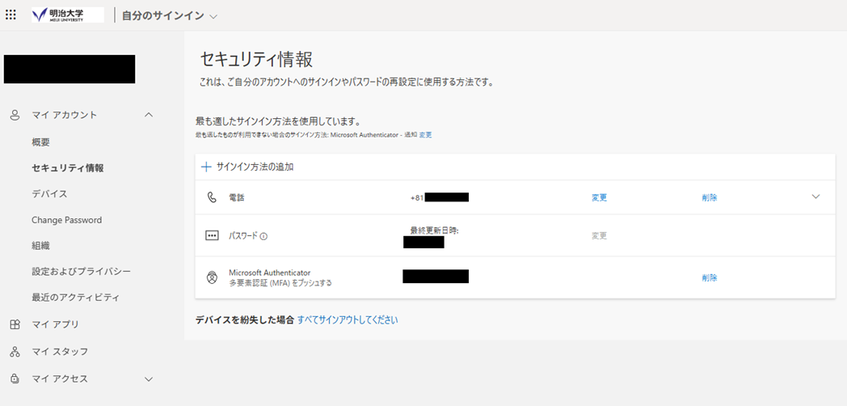
Task: Collapse the マイ アカウント section
Action: (148, 115)
